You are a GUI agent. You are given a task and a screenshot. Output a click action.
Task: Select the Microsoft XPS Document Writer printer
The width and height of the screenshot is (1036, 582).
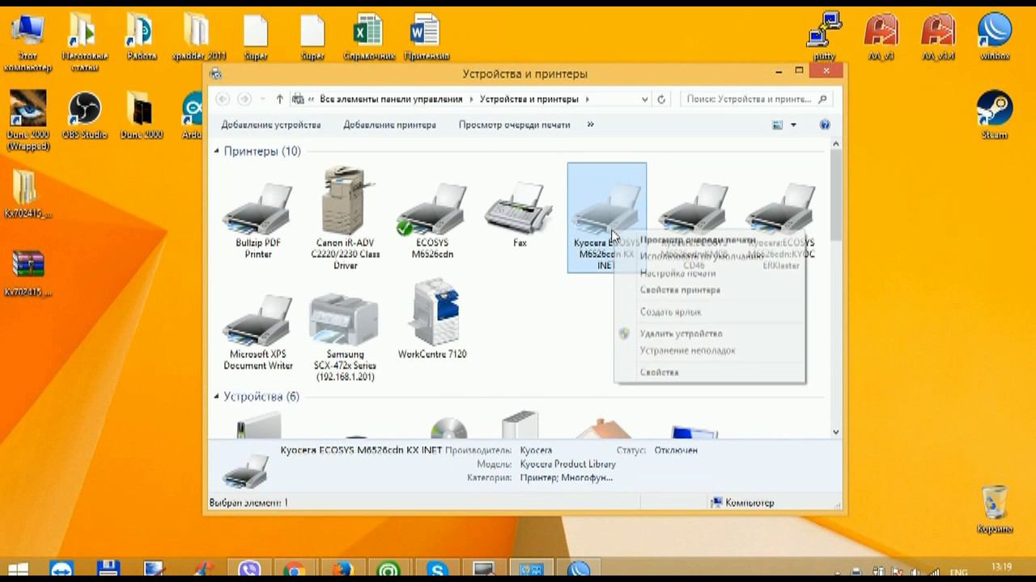258,331
